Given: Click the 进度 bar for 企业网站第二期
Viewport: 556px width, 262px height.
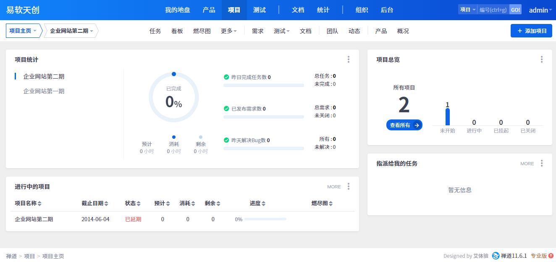Looking at the screenshot, I should (265, 219).
